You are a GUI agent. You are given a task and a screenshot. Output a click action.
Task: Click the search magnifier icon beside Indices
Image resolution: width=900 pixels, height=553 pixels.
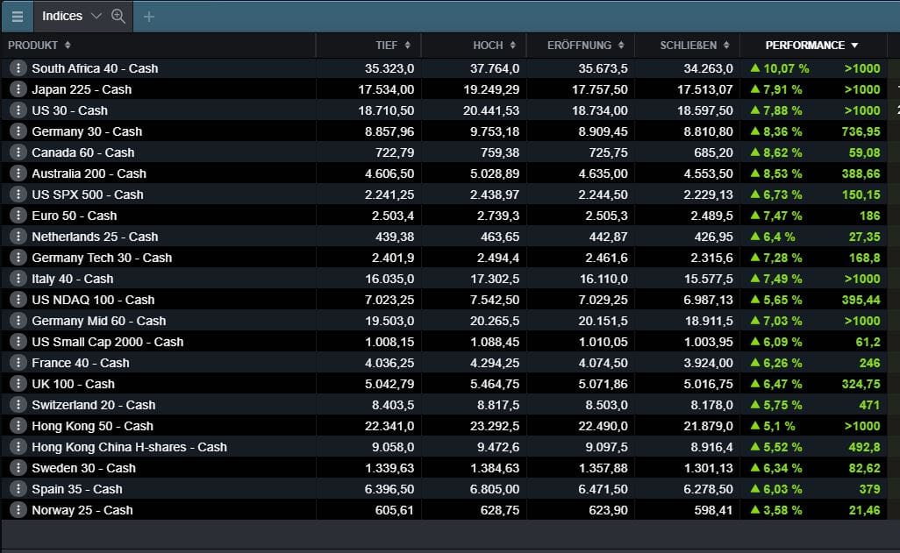tap(118, 17)
